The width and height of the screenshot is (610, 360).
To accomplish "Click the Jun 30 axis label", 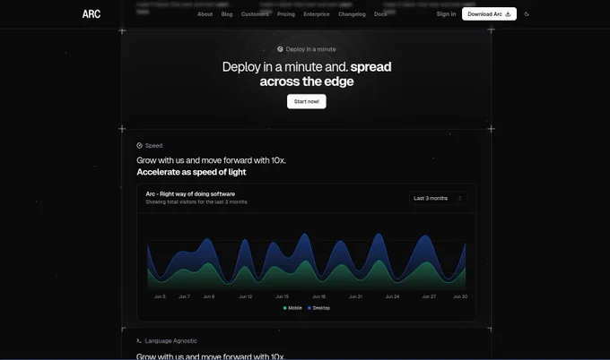I will (460, 296).
